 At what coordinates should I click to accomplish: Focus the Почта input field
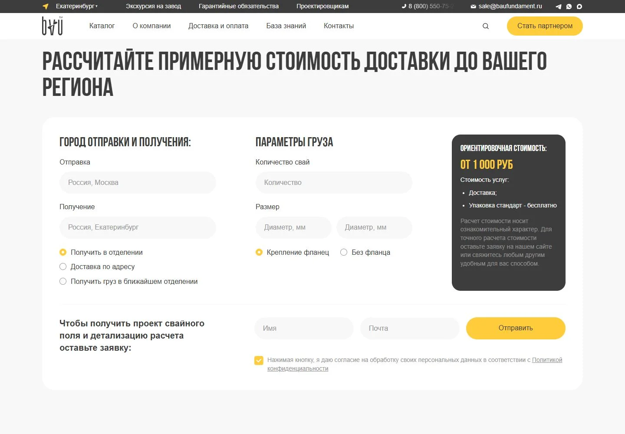tap(410, 328)
